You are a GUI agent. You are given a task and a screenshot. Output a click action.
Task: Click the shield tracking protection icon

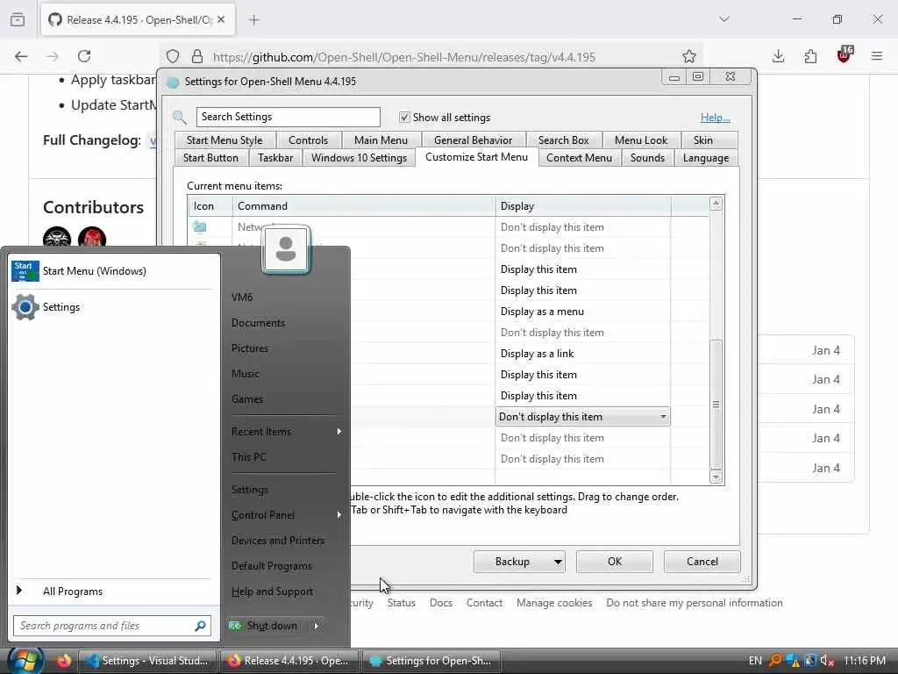click(173, 57)
